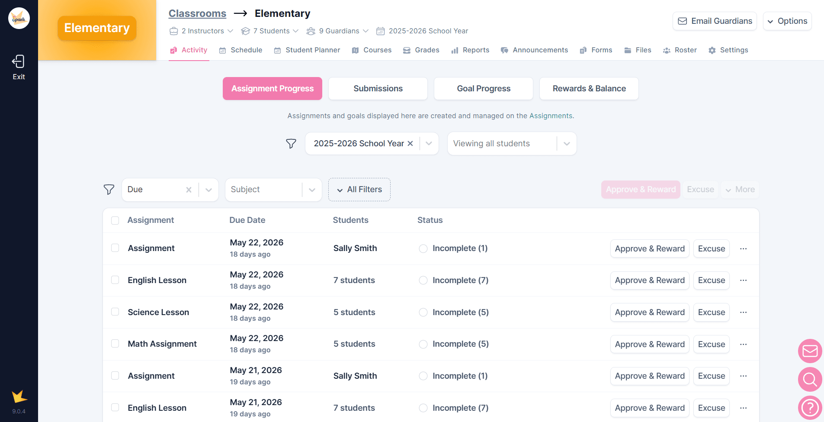This screenshot has height=422, width=824.
Task: Click the funnel icon beside school year filter
Action: pyautogui.click(x=291, y=144)
